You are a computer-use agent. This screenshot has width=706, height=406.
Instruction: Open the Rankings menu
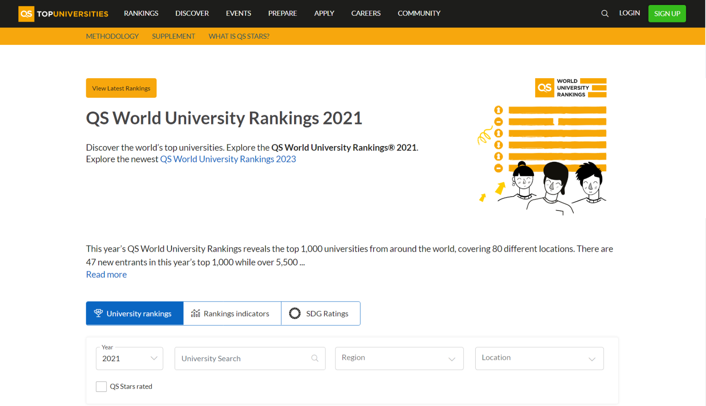[141, 13]
